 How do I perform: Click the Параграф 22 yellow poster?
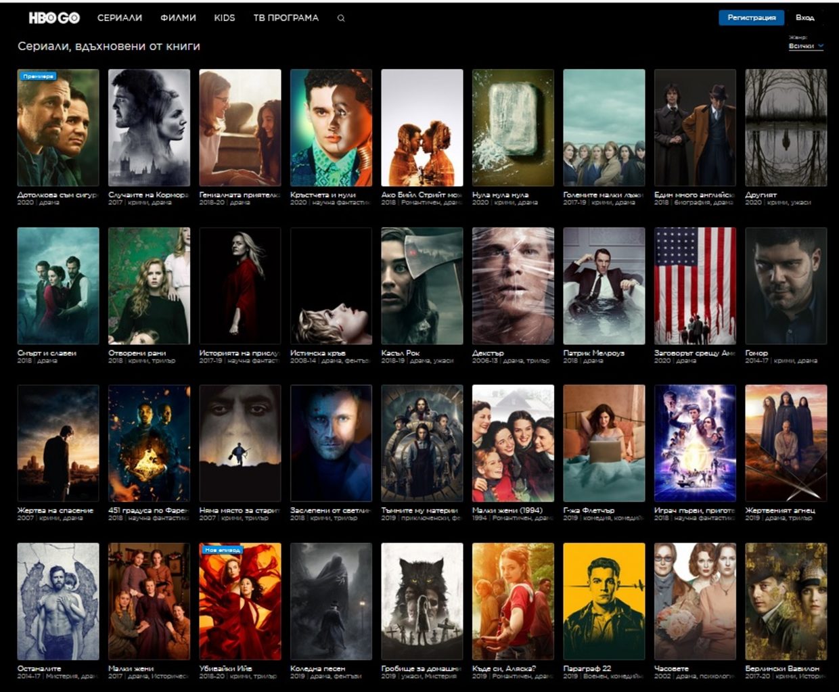coord(604,601)
